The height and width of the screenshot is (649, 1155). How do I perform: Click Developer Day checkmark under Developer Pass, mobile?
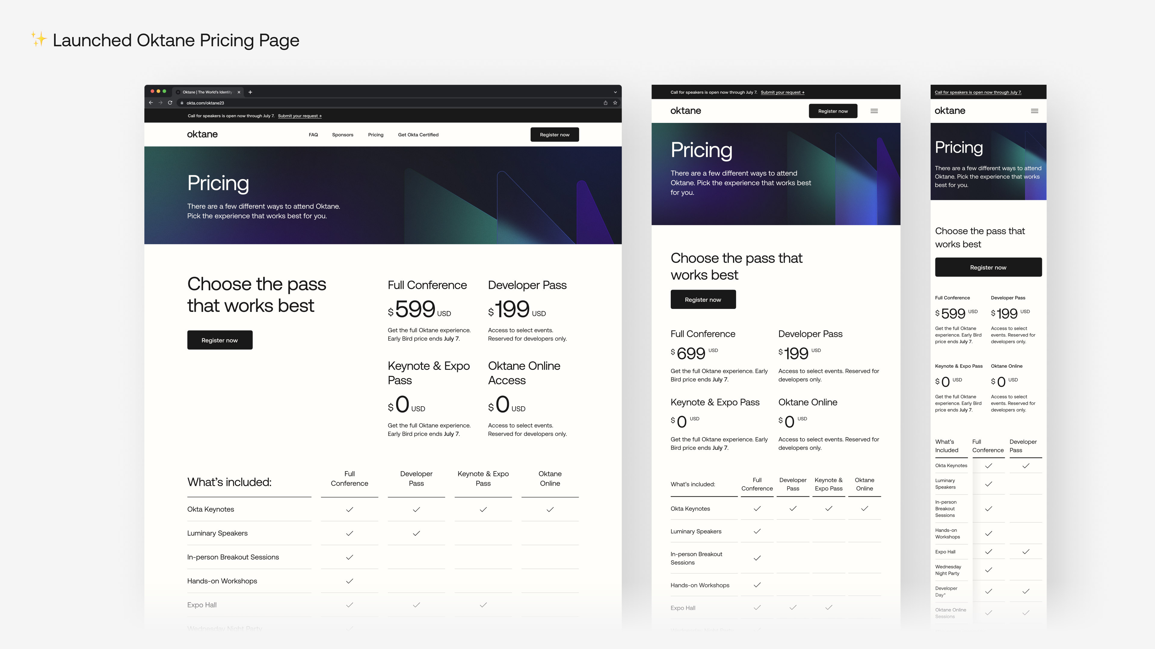click(1026, 591)
